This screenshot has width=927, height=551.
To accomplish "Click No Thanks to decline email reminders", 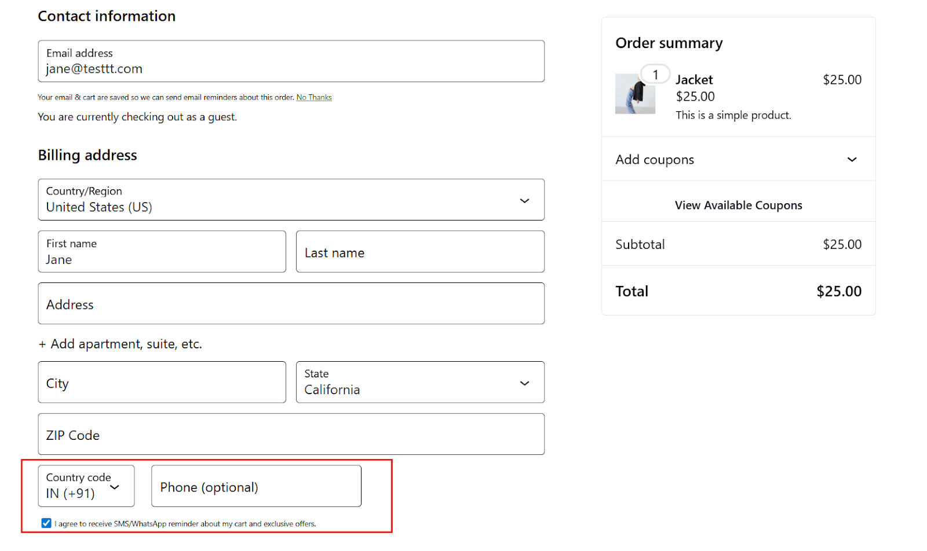I will click(x=313, y=97).
